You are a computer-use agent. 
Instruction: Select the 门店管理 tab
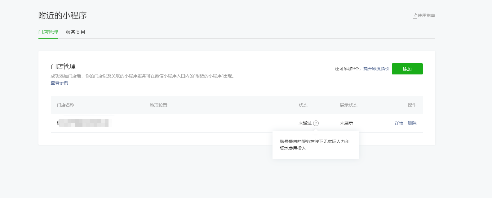(x=48, y=32)
